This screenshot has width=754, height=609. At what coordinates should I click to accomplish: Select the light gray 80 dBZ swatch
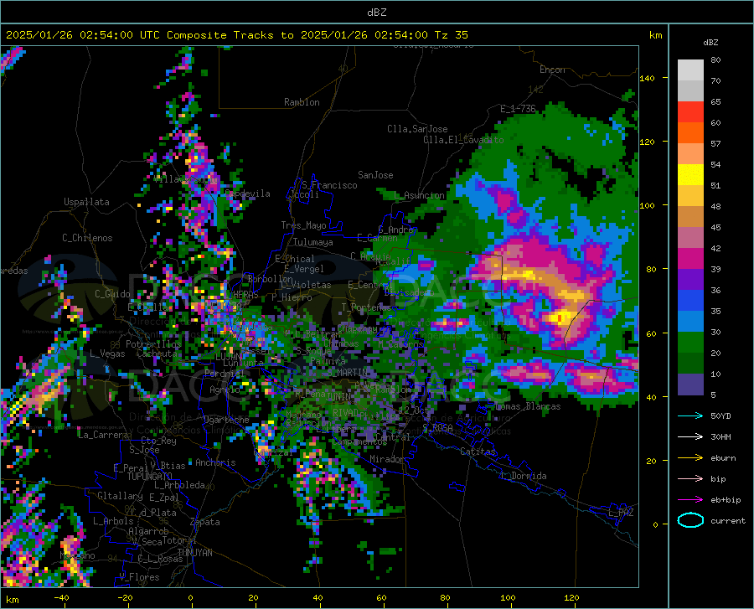click(690, 70)
